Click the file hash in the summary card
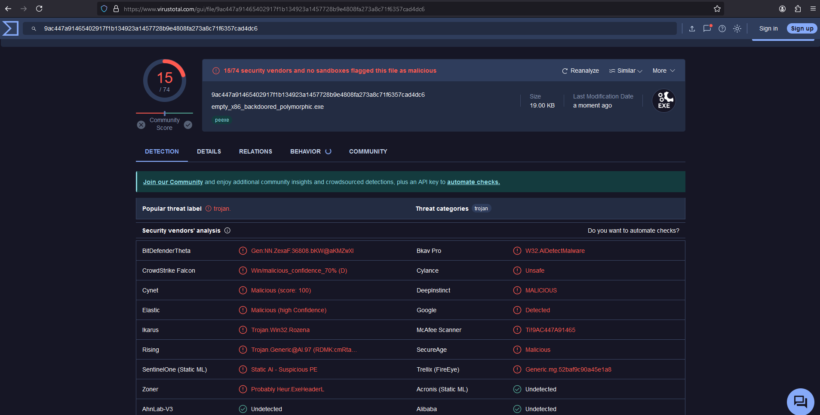The image size is (820, 415). (x=318, y=95)
